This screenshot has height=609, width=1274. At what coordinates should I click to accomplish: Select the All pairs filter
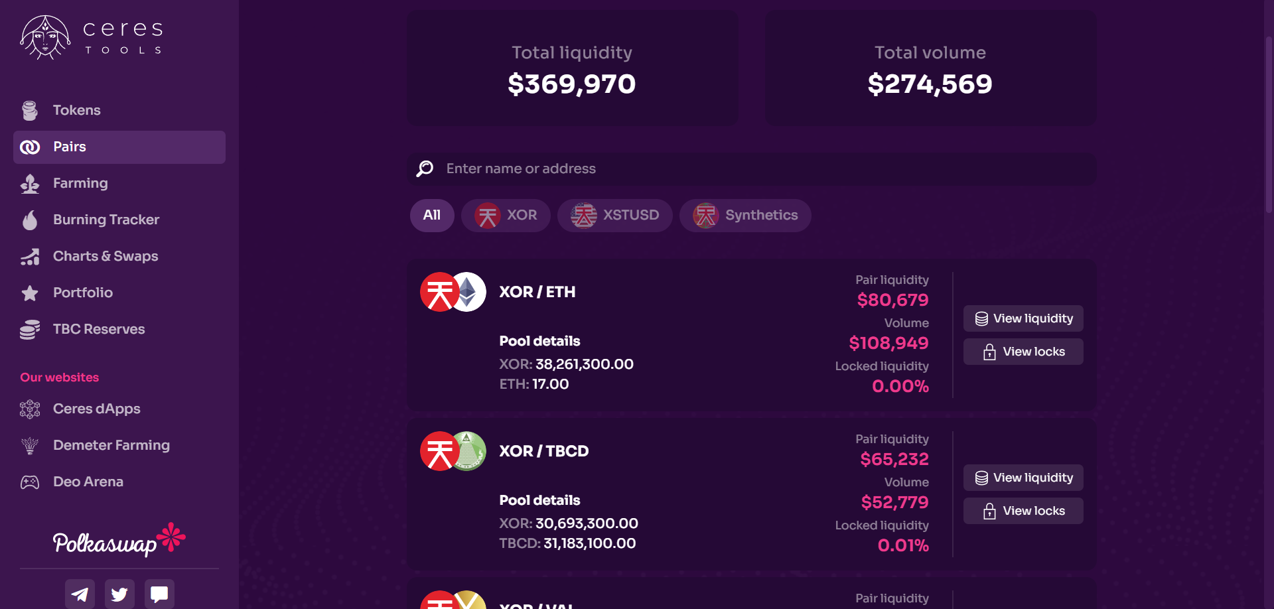pos(432,216)
